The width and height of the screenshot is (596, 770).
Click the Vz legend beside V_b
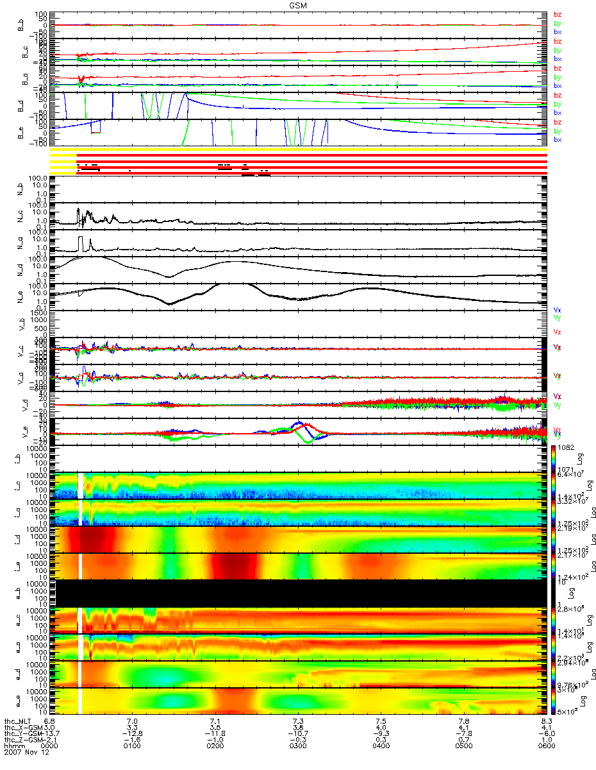pyautogui.click(x=557, y=331)
